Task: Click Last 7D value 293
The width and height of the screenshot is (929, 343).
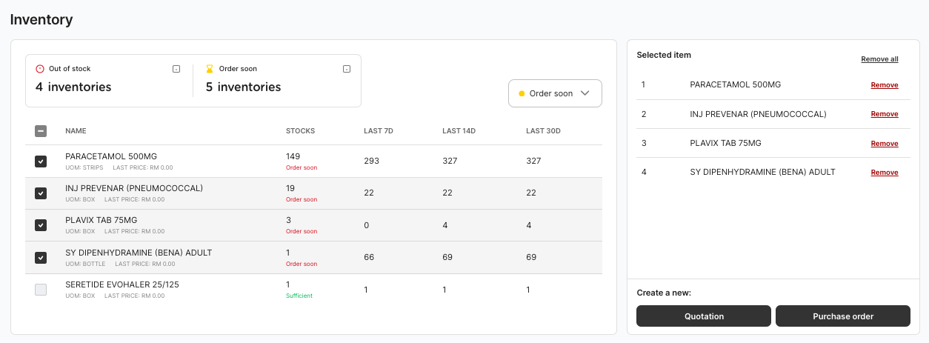Action: pos(371,161)
